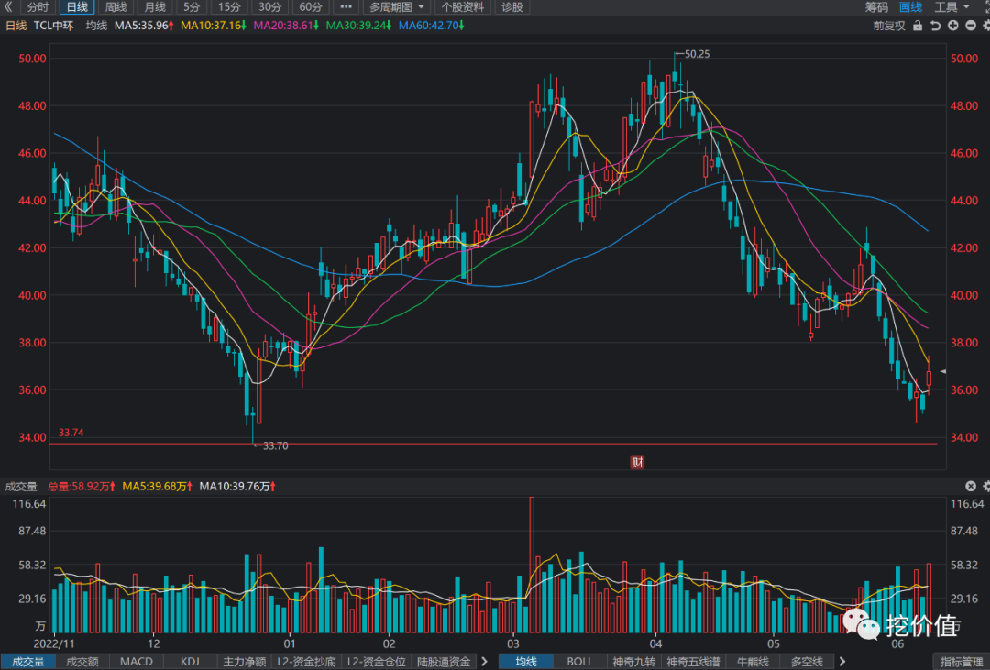
Task: Change the 前复权 adjustment mode
Action: (x=889, y=26)
